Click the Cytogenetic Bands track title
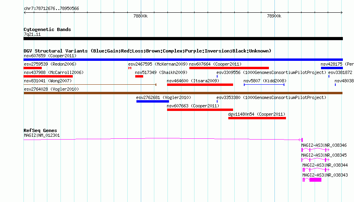354x202 pixels. 47,29
